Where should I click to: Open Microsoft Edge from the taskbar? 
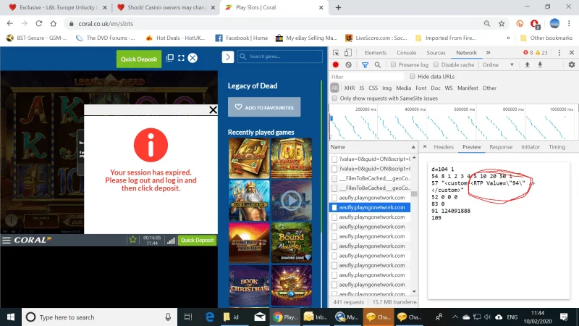tap(210, 317)
